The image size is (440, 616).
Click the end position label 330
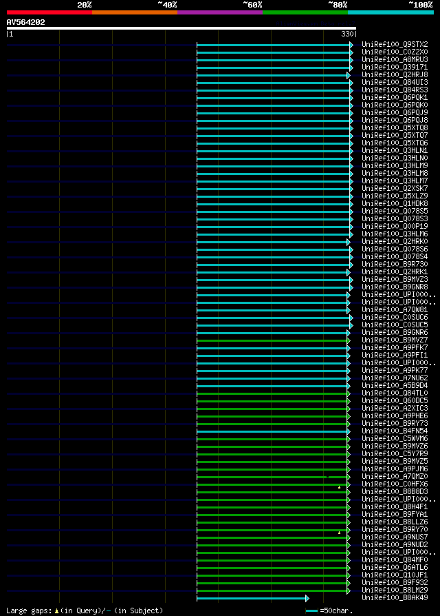[347, 34]
